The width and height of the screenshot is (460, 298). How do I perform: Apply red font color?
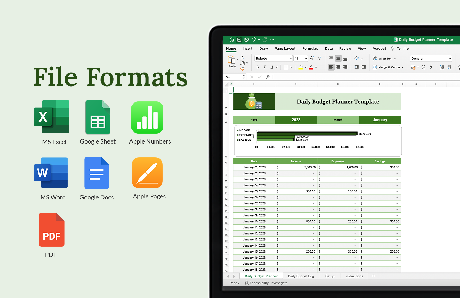click(x=311, y=67)
